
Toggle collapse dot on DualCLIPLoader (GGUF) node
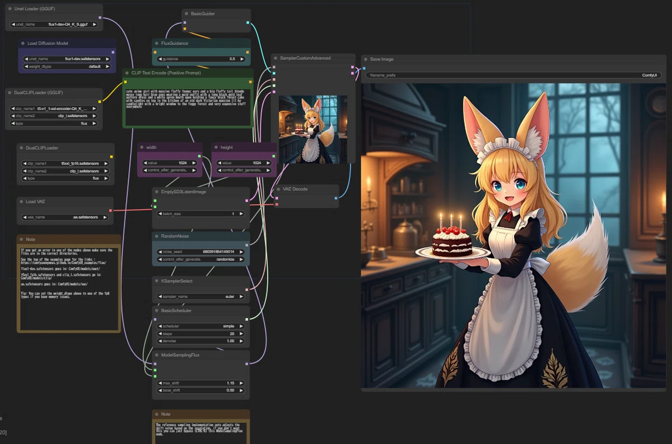(10, 92)
